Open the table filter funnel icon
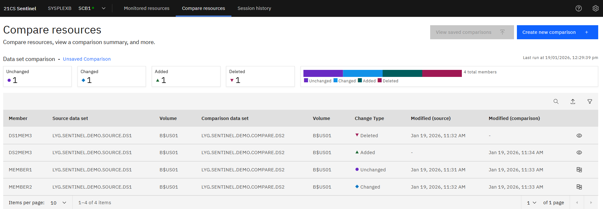This screenshot has width=603, height=209. tap(590, 101)
